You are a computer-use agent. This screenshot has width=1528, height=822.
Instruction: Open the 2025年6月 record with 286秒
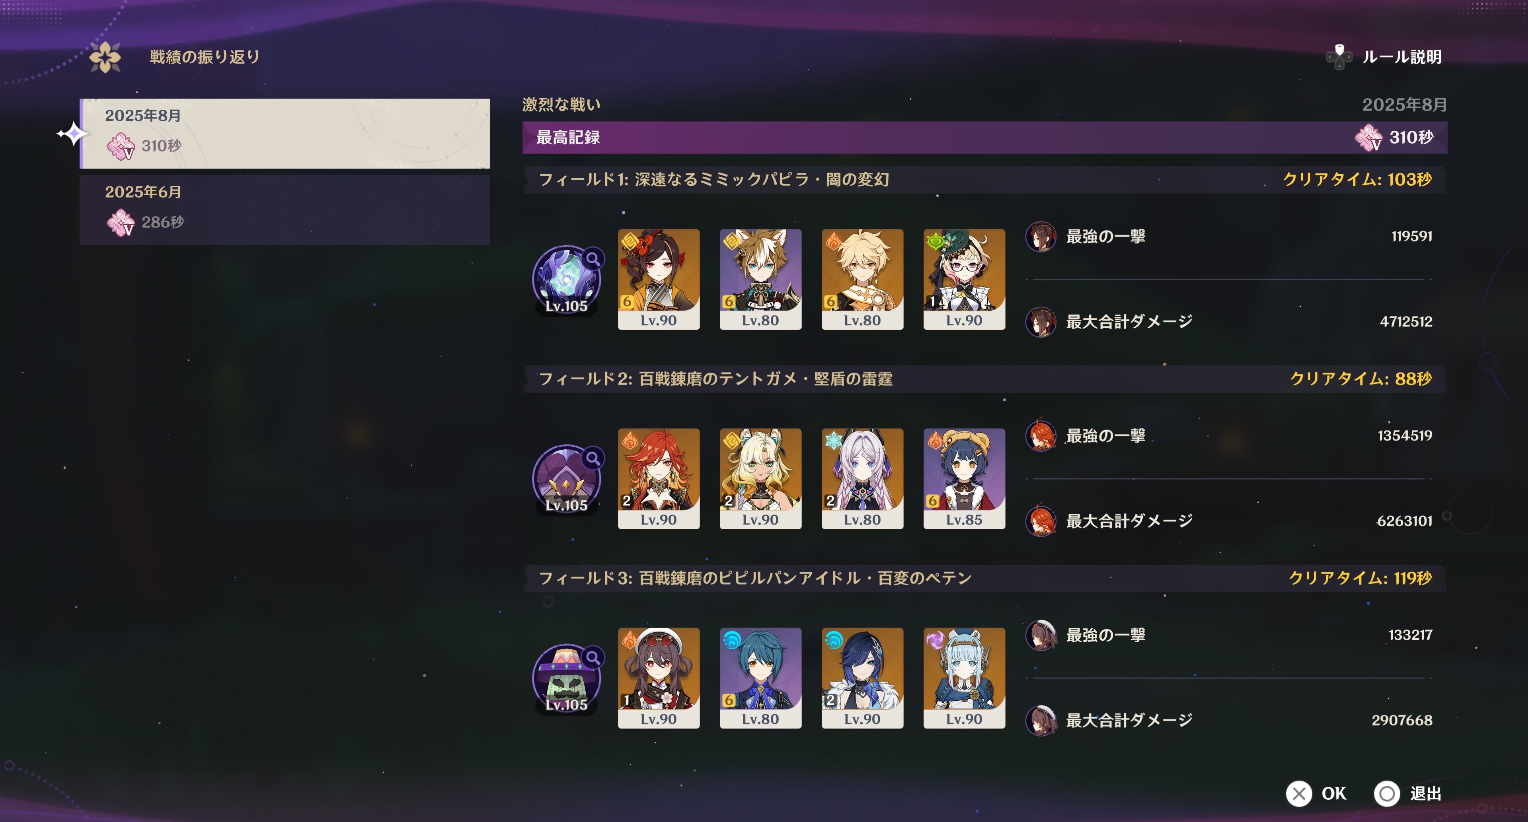pyautogui.click(x=285, y=209)
